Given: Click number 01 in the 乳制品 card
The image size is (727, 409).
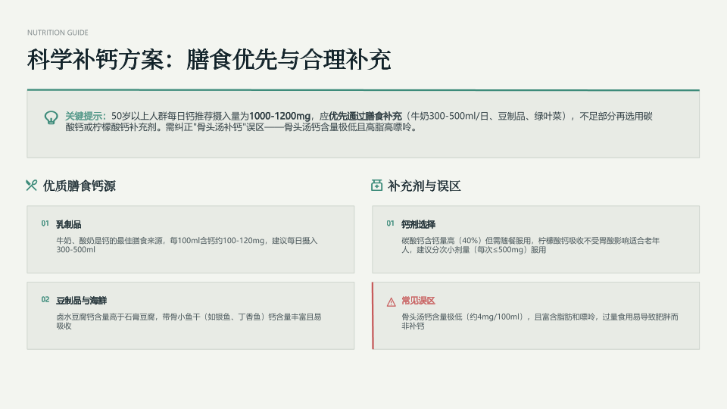Looking at the screenshot, I should [45, 223].
